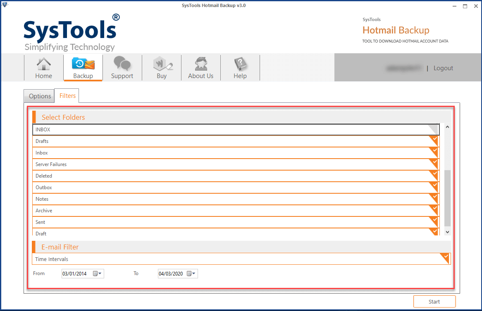Open the From date calendar dropdown
Viewport: 482px width, 311px height.
pyautogui.click(x=98, y=273)
